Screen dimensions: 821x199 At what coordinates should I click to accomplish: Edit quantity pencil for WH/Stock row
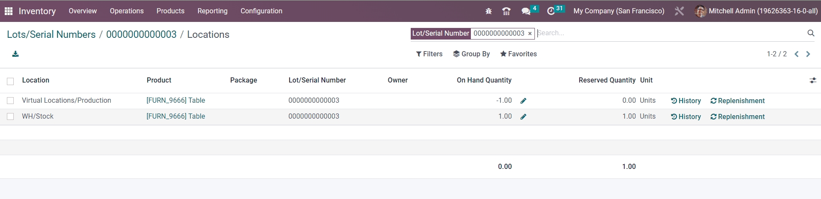point(523,117)
